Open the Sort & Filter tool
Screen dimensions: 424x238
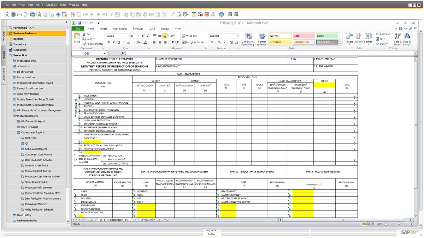pyautogui.click(x=397, y=39)
